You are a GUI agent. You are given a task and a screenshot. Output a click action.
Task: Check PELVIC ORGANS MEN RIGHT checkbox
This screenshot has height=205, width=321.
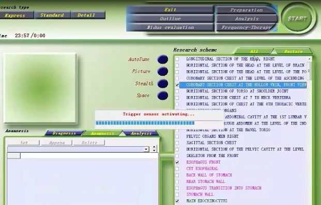(x=177, y=136)
